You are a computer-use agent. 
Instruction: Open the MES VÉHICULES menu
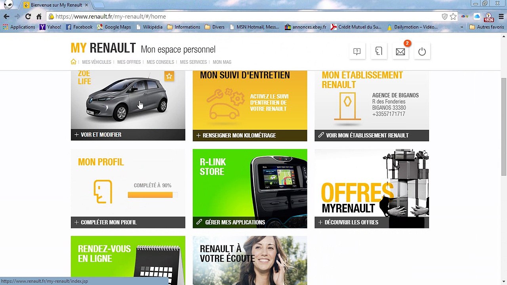click(x=97, y=62)
